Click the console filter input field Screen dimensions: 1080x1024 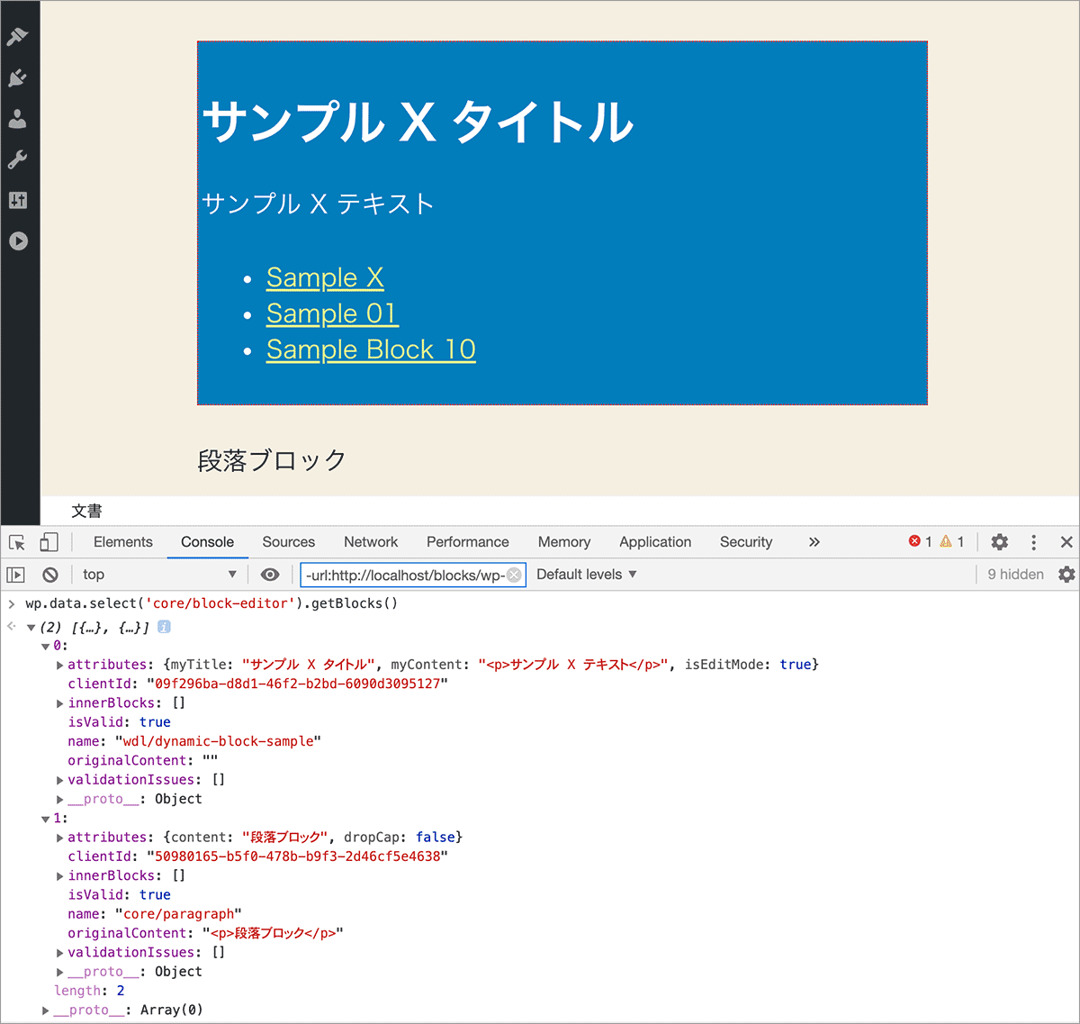pyautogui.click(x=405, y=575)
